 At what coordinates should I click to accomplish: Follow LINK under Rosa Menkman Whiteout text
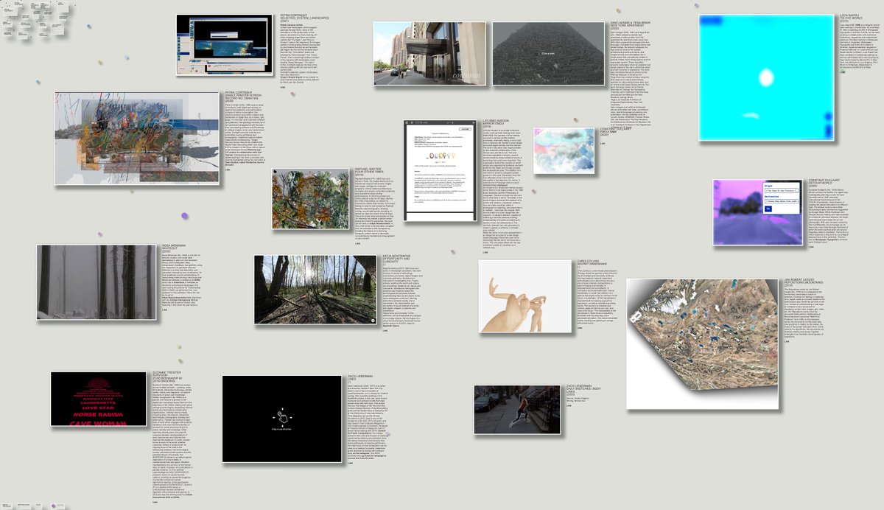tap(164, 310)
